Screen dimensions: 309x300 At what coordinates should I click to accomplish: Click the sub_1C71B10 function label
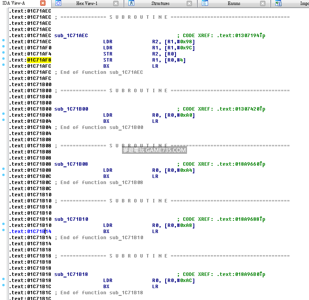pos(71,219)
